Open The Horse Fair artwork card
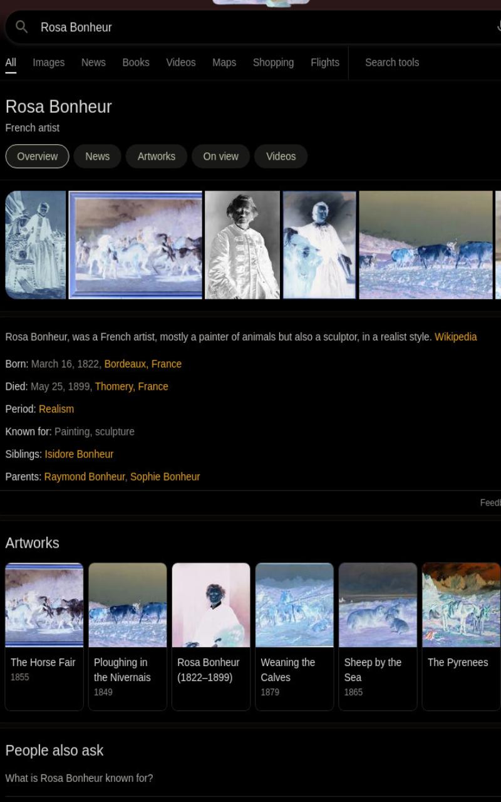 pos(44,637)
